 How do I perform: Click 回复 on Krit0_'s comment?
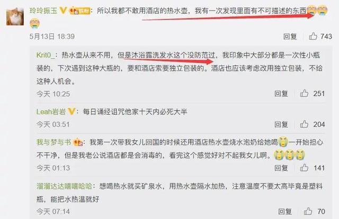[x=281, y=94]
